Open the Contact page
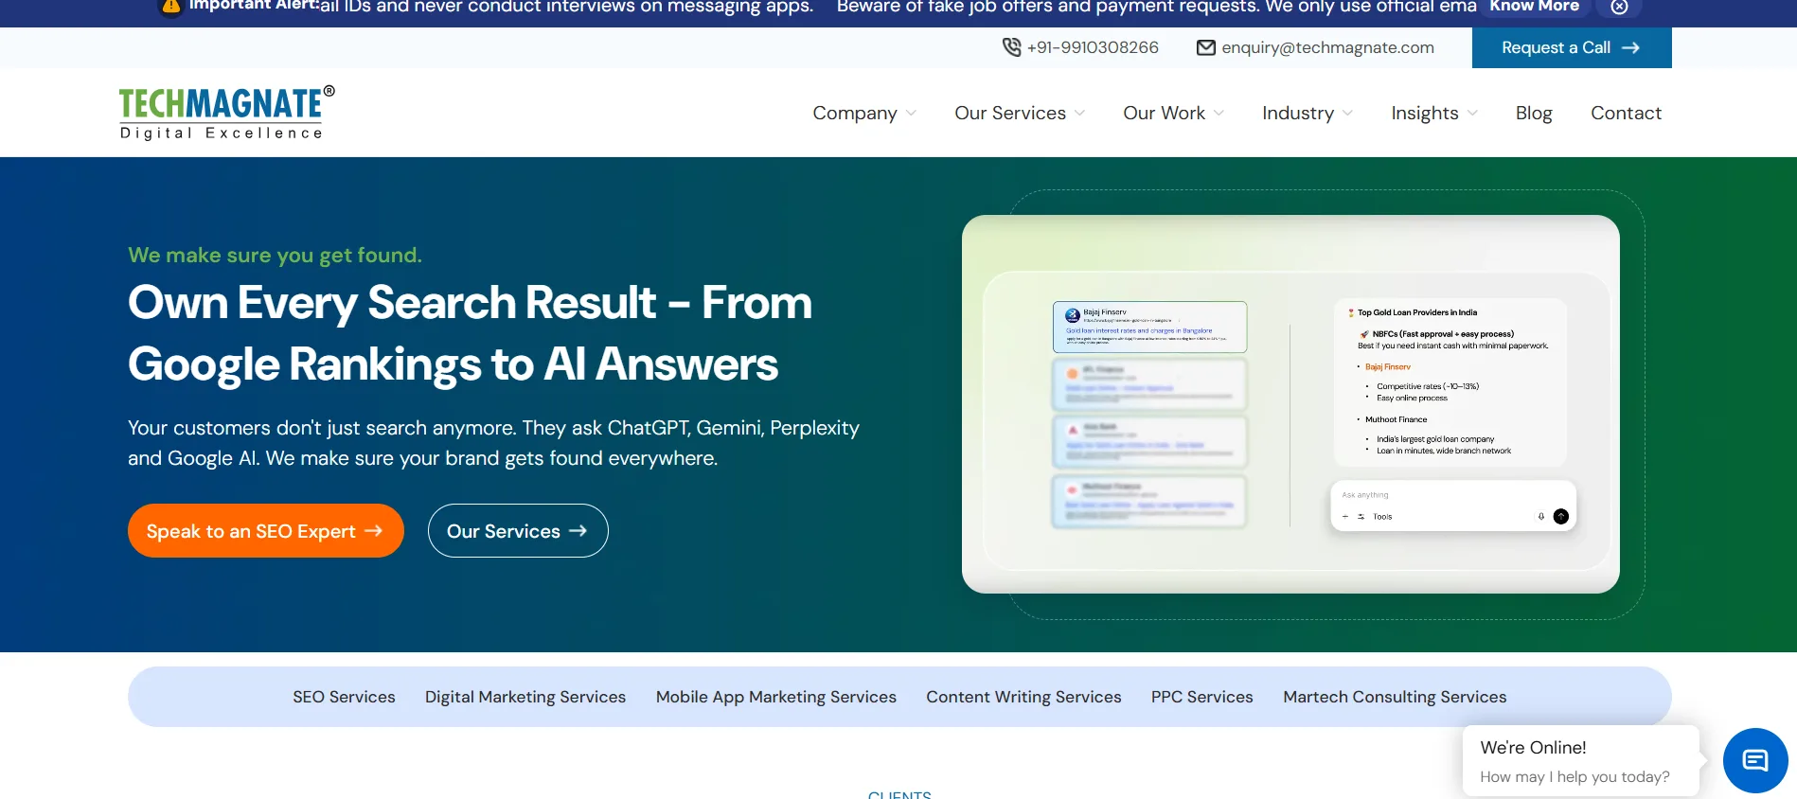1797x799 pixels. tap(1626, 113)
